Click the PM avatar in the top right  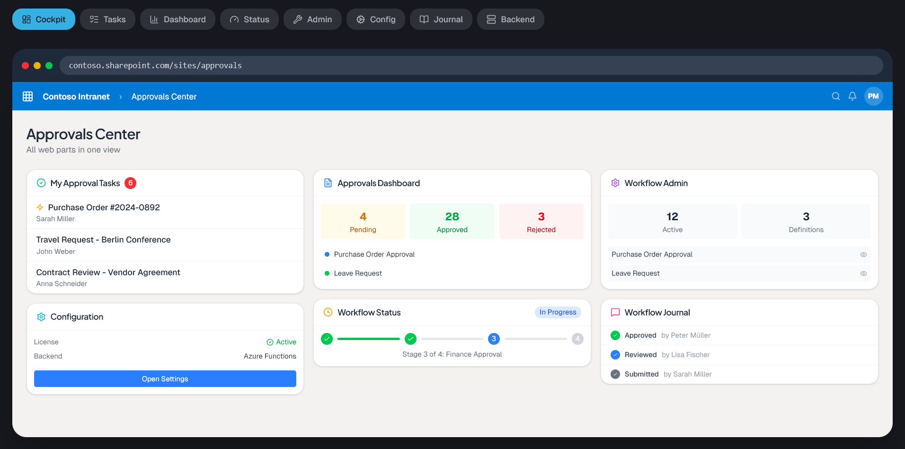873,96
